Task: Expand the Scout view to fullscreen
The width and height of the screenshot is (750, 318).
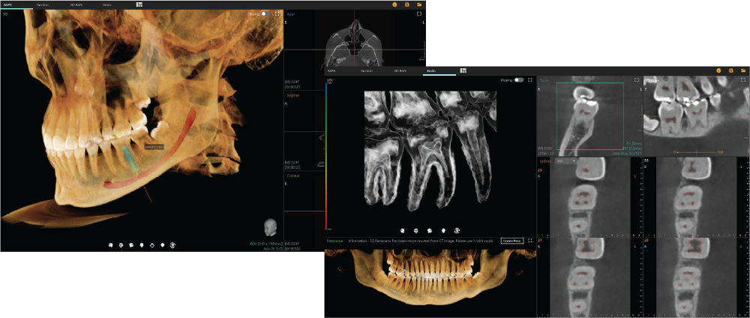Action: coord(637,79)
